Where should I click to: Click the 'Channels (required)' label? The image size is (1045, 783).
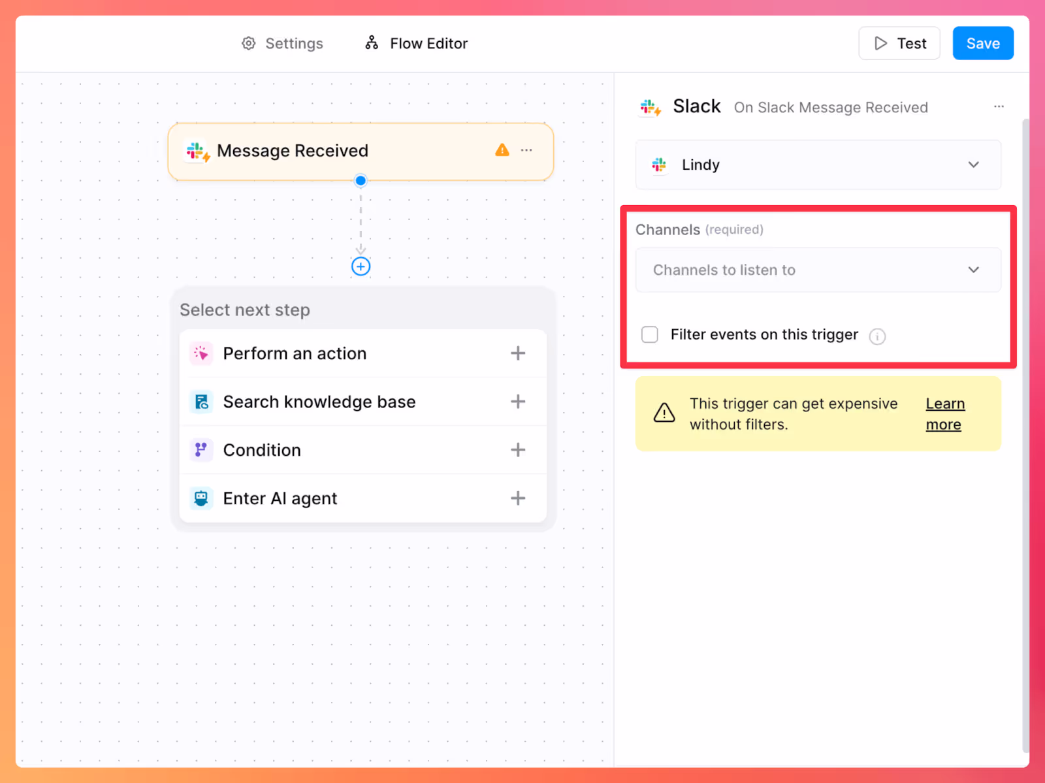point(699,230)
